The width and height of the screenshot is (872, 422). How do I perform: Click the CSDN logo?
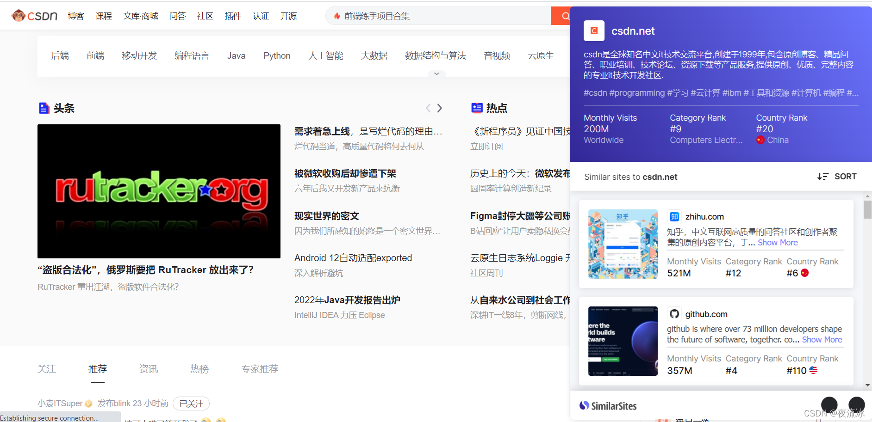point(35,16)
